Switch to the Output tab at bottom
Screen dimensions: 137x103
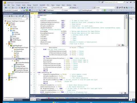point(39,100)
